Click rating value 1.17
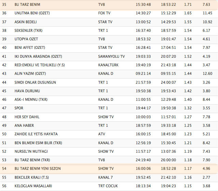Screen dimensions: 218x191 188,168
